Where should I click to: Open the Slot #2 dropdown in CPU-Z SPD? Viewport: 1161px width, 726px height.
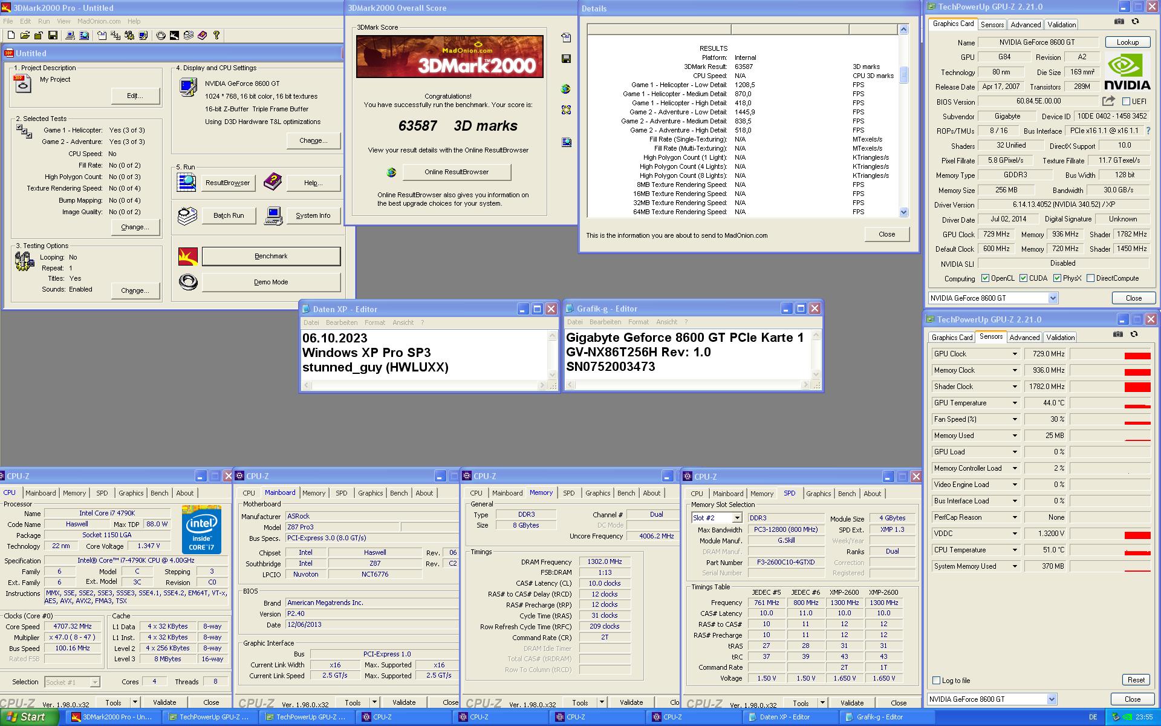coord(737,518)
